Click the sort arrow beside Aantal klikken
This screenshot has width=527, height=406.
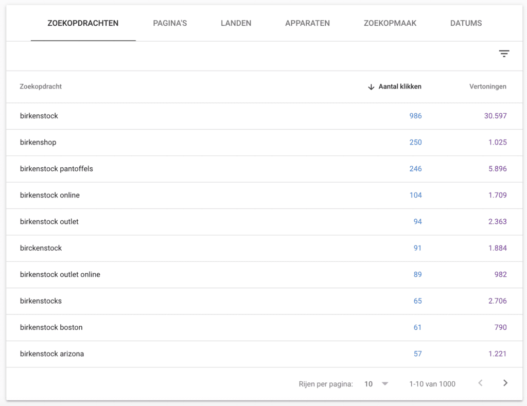point(371,87)
